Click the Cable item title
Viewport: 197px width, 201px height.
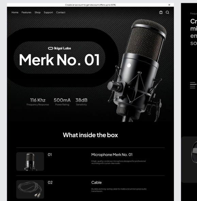click(x=96, y=182)
